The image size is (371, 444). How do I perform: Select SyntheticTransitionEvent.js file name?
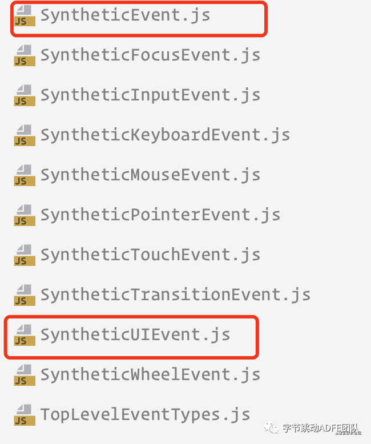(x=175, y=295)
